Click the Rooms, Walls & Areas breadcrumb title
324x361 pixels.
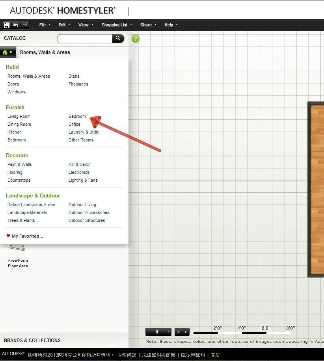45,52
